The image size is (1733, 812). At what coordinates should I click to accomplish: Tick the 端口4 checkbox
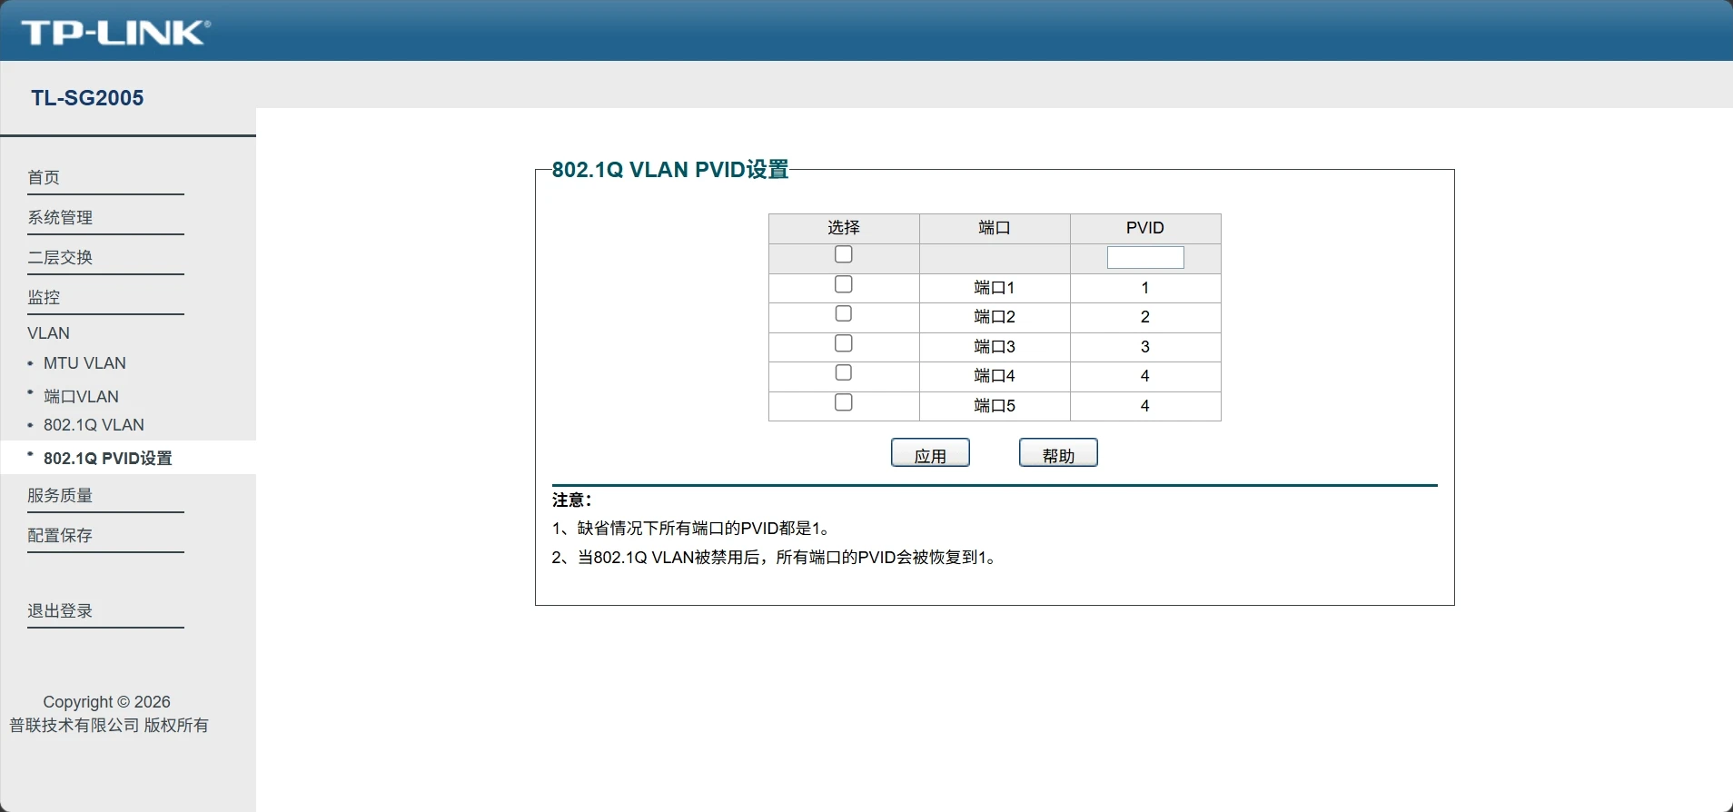(x=844, y=372)
